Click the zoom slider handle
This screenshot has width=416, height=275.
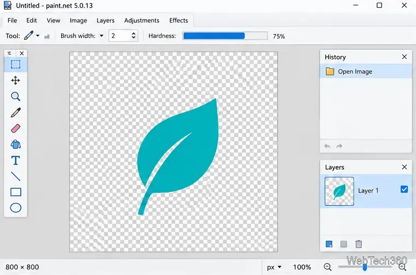(365, 267)
